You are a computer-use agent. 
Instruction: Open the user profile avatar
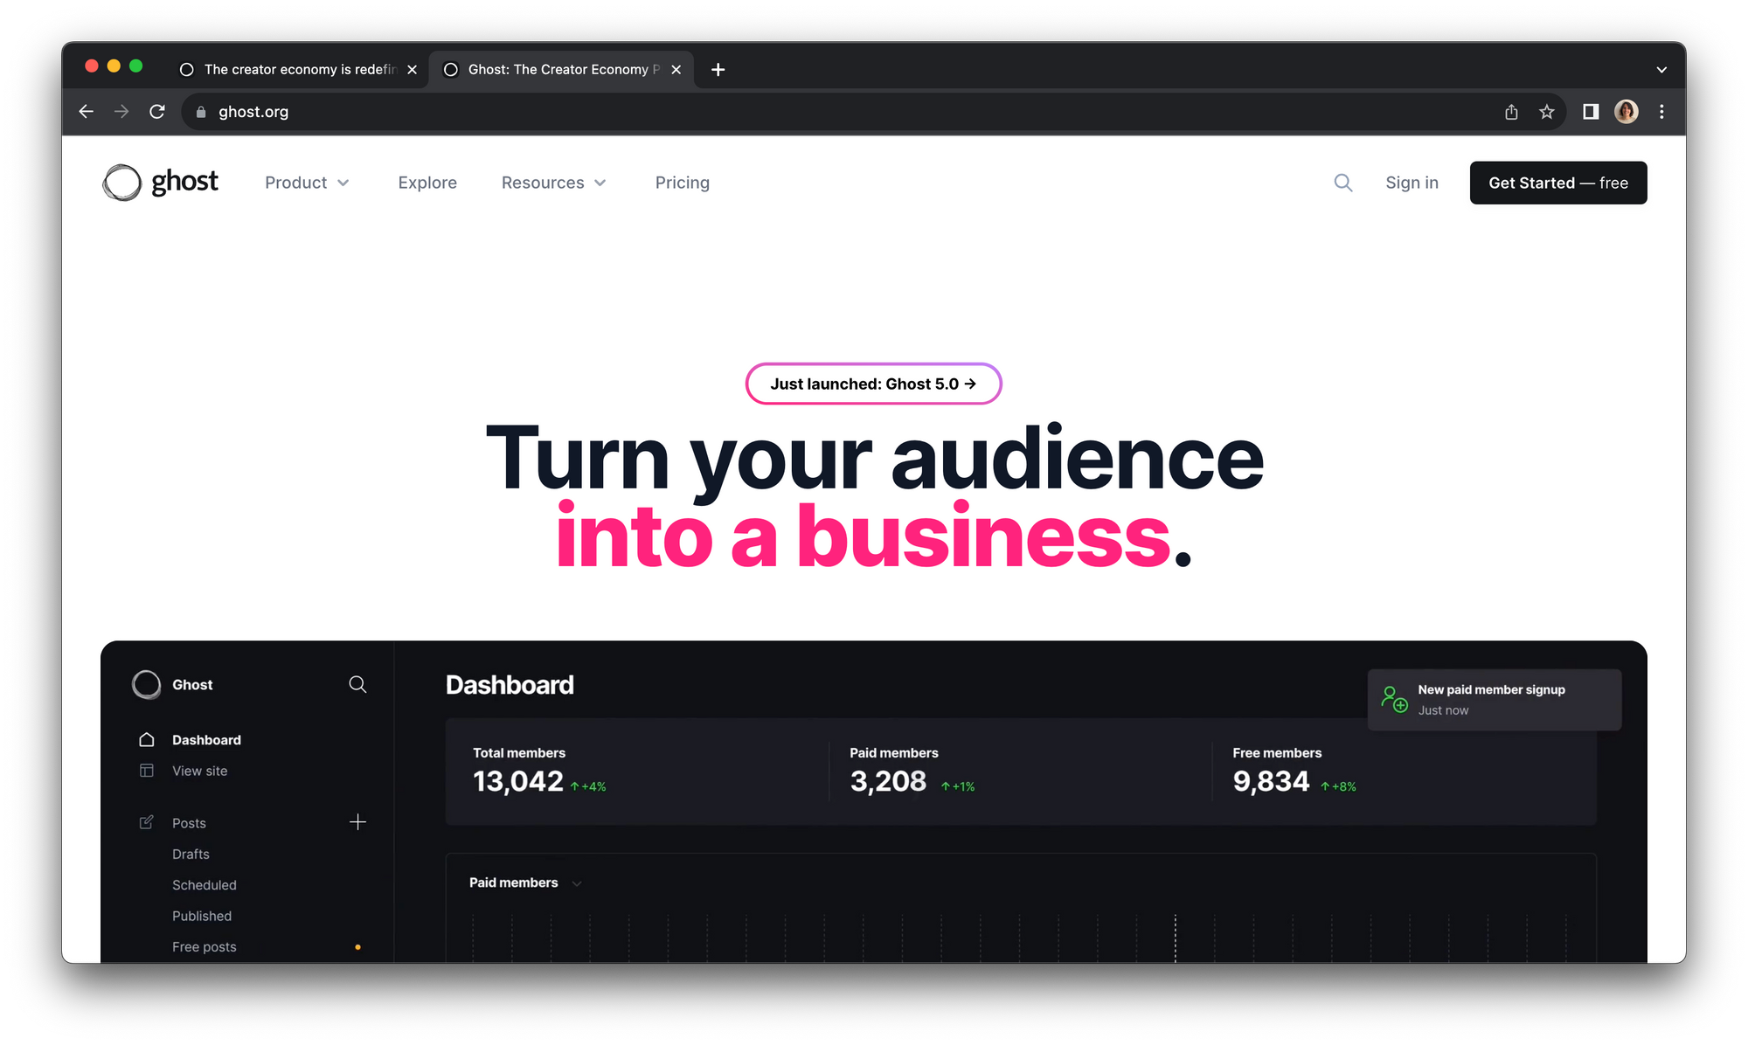1627,112
